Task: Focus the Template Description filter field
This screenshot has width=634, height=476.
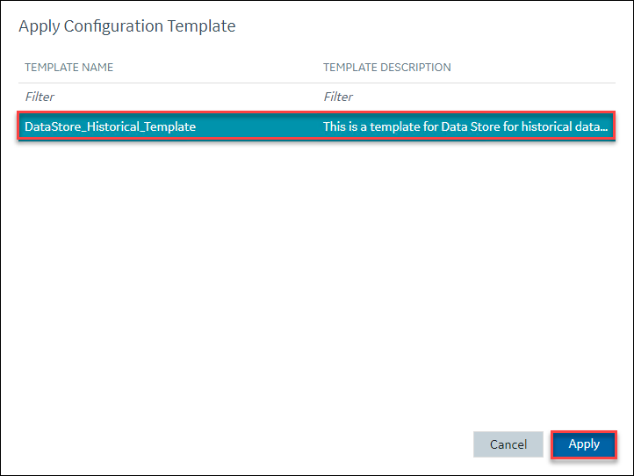Action: point(465,97)
